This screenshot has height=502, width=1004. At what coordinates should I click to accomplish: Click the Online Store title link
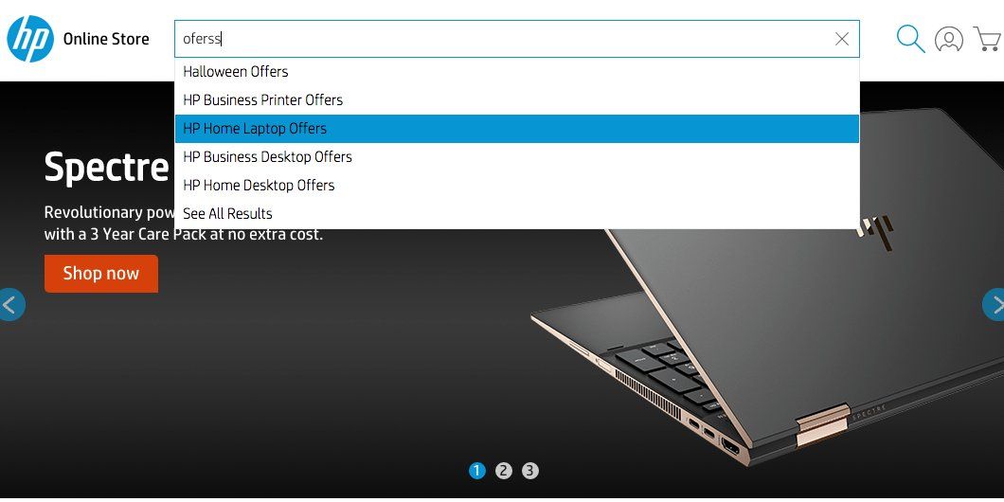pos(106,39)
